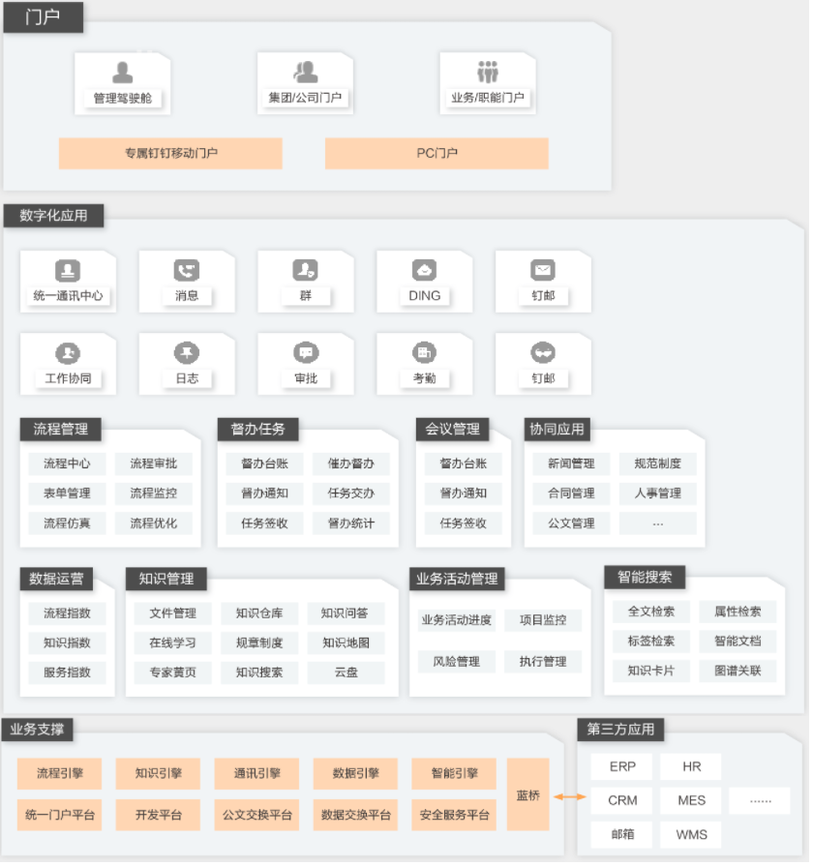
Task: Select 任务交办 item
Action: coord(351,495)
